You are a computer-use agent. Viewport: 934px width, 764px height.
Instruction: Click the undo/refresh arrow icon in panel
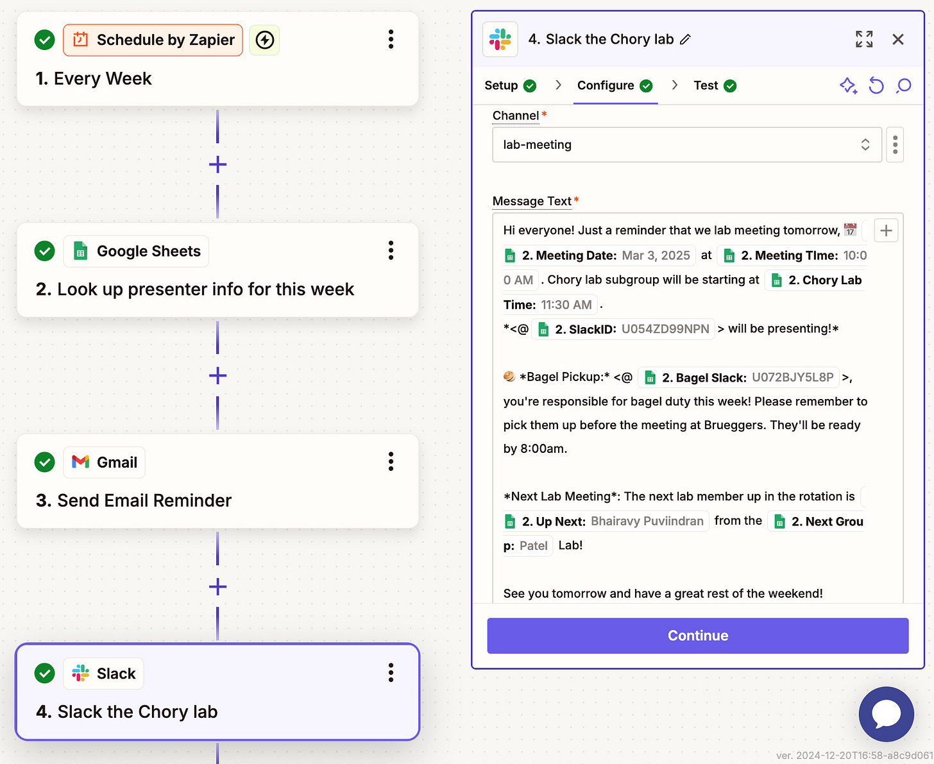[876, 85]
